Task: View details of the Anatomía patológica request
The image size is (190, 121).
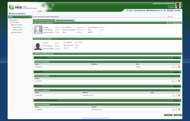Action: 173,67
